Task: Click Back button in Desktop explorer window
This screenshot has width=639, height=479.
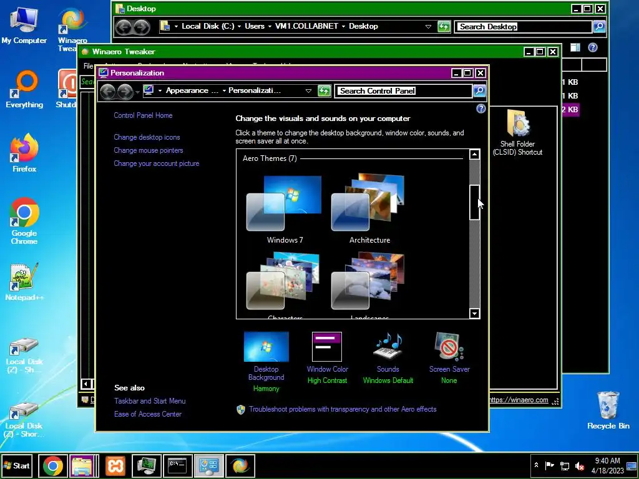Action: point(124,27)
